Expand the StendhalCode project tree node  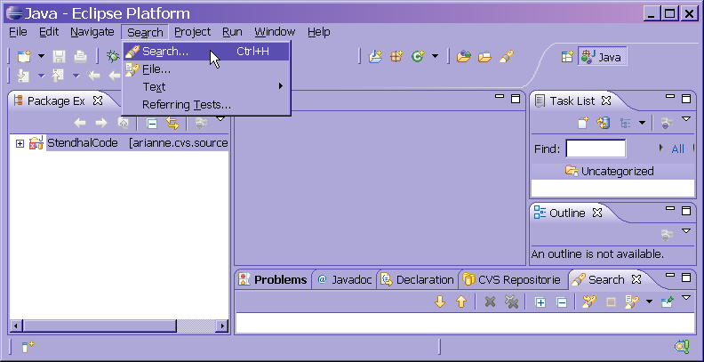20,143
